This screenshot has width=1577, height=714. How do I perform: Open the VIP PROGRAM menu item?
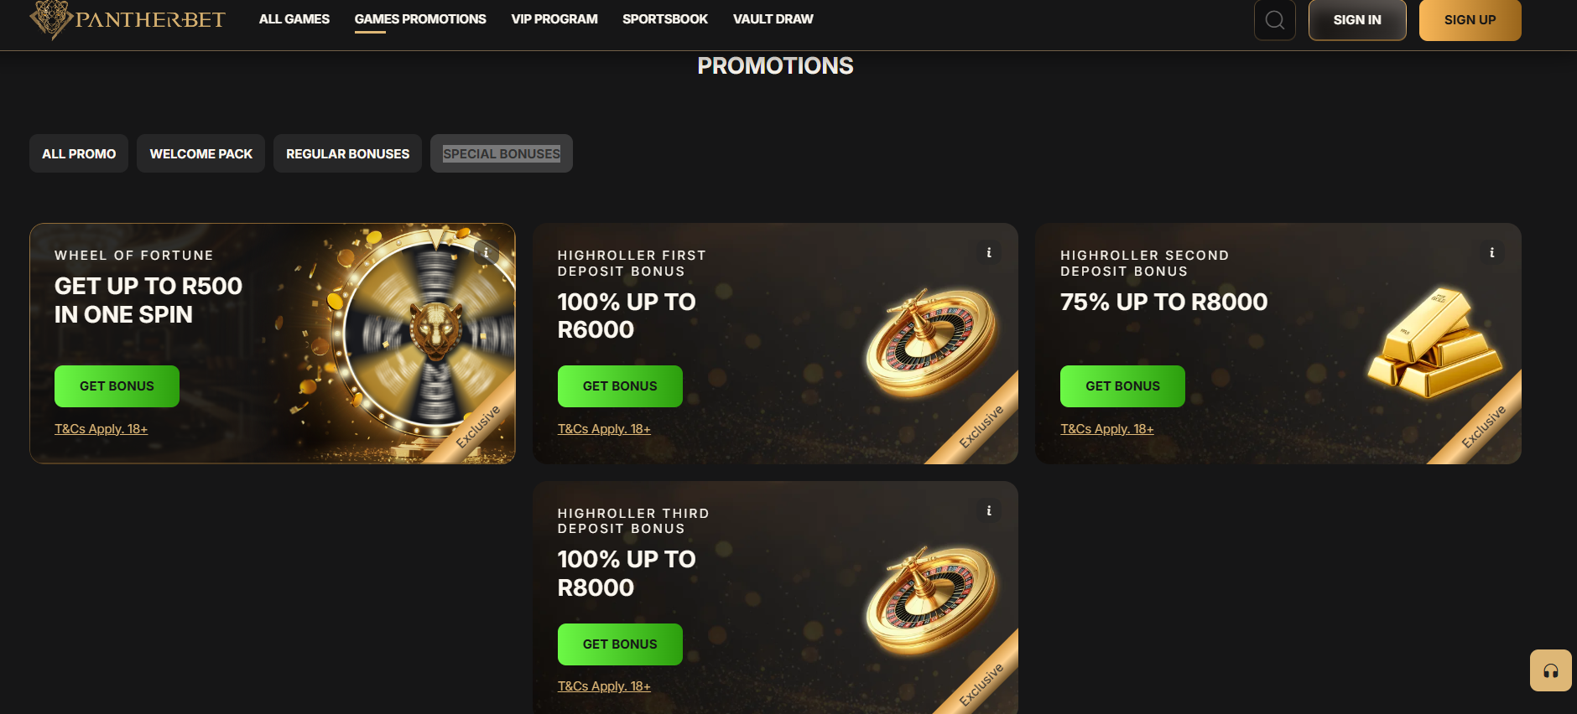coord(554,18)
